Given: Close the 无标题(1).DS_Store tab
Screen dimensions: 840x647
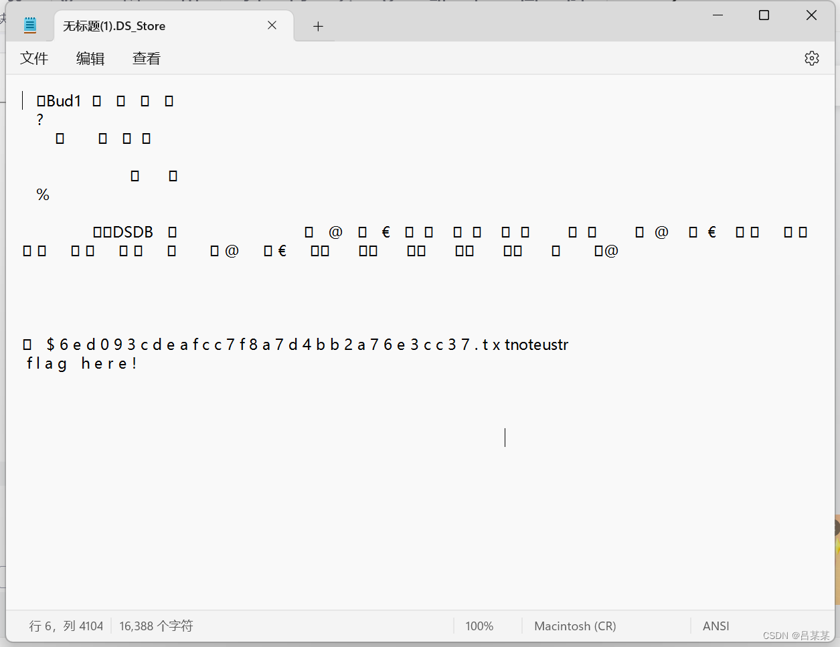Looking at the screenshot, I should pos(272,25).
